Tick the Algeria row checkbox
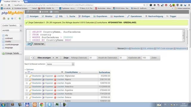191x107 pixels. coord(27,80)
